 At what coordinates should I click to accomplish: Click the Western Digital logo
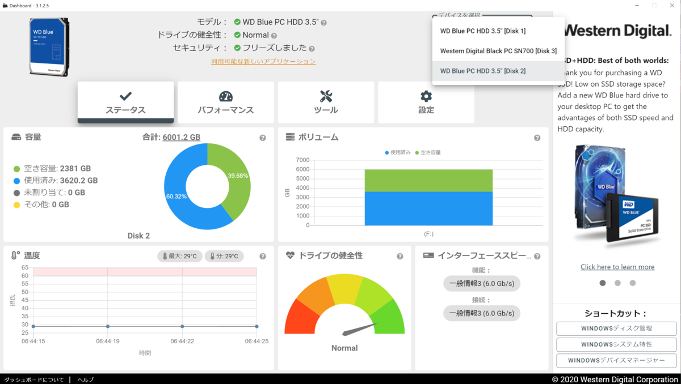click(x=618, y=30)
